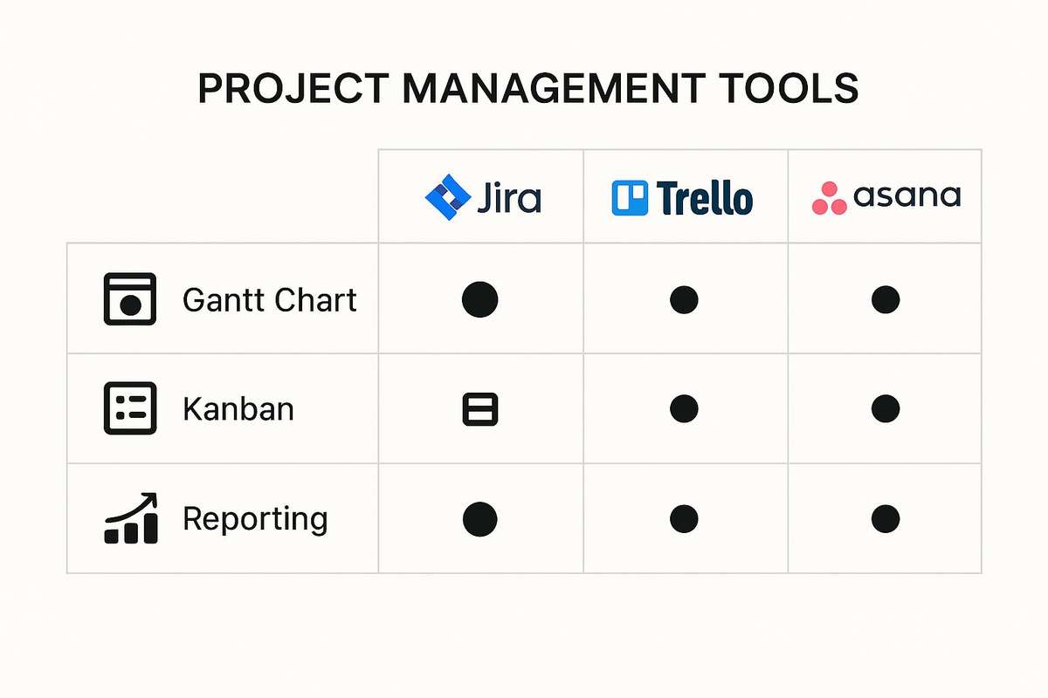Click the Project Management Tools heading
The image size is (1048, 698).
(528, 90)
